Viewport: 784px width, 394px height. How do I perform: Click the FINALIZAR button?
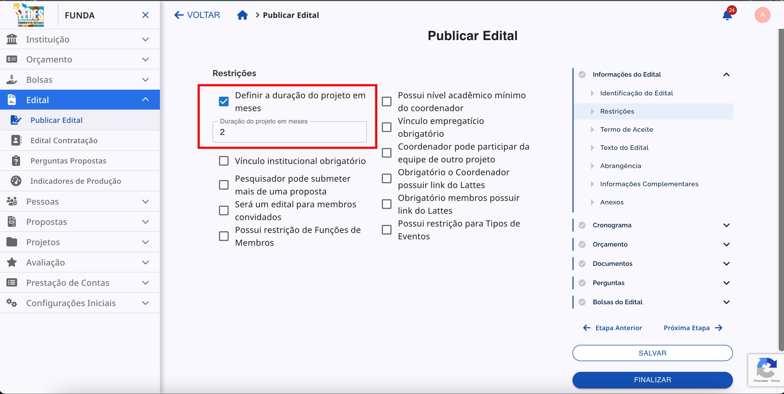(x=652, y=380)
